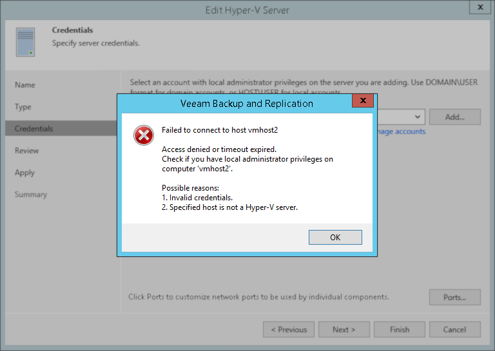Click the red error icon in the dialog
This screenshot has height=351, width=495.
pos(144,135)
